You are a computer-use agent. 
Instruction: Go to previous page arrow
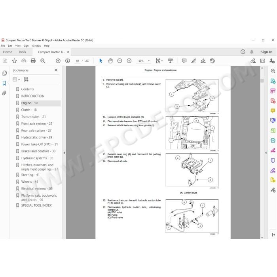point(58,61)
